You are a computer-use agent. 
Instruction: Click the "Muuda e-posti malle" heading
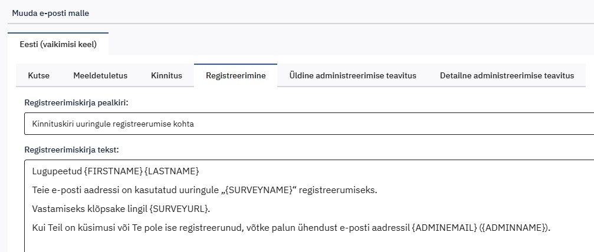tap(51, 12)
